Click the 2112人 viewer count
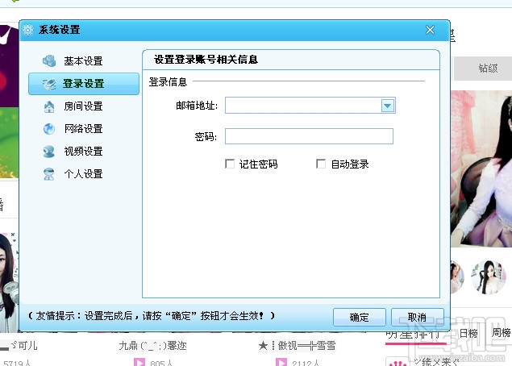 [x=306, y=363]
